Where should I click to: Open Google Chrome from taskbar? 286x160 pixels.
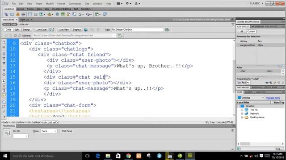pos(128,156)
